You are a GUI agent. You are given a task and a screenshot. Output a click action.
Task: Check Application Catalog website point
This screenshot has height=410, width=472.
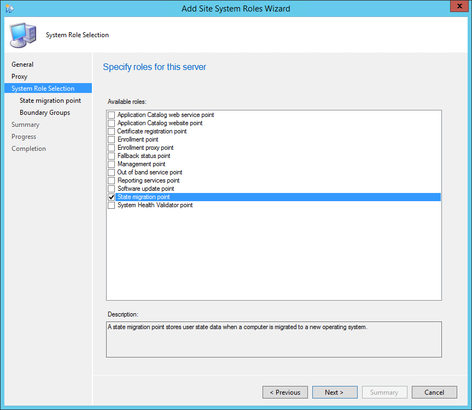pyautogui.click(x=112, y=123)
